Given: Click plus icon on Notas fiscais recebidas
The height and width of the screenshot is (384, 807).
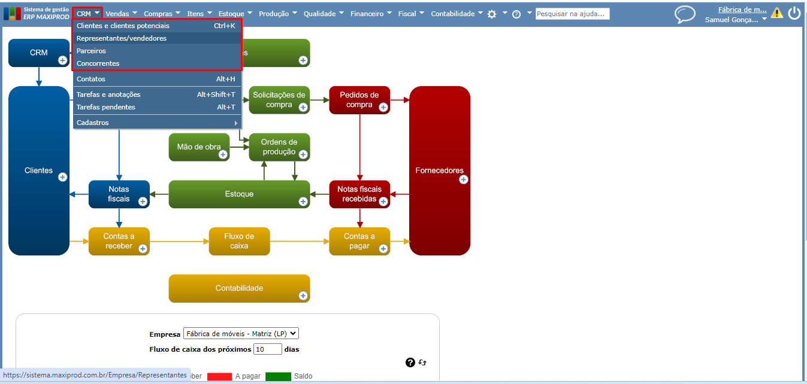Looking at the screenshot, I should pos(383,202).
